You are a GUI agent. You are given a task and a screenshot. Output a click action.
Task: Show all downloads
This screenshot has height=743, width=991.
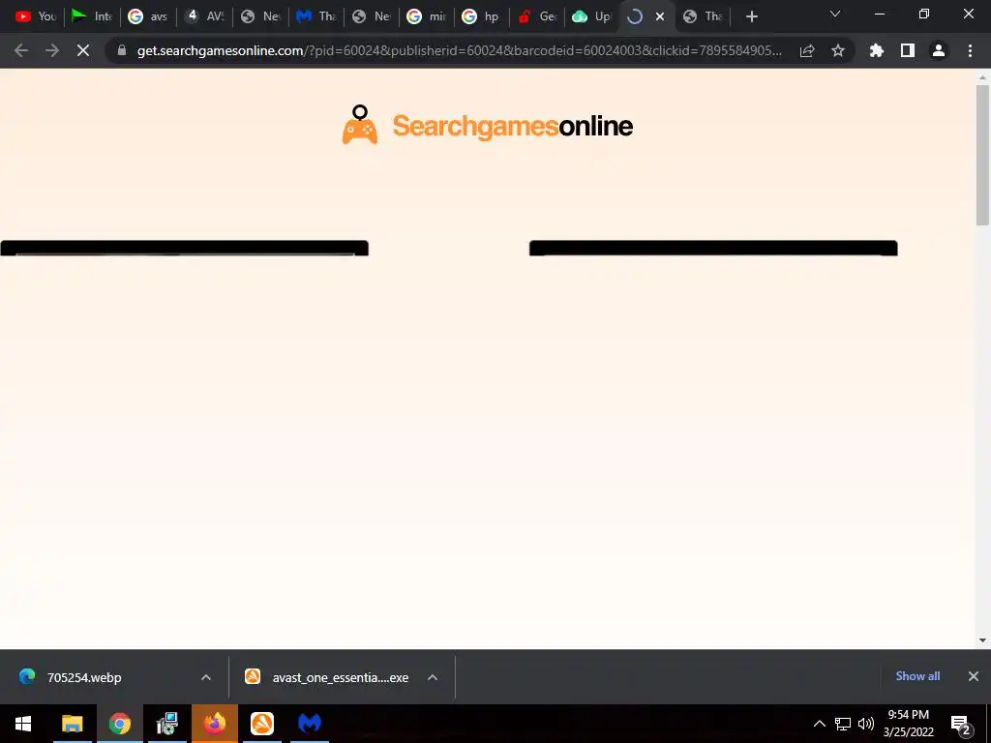click(x=917, y=676)
